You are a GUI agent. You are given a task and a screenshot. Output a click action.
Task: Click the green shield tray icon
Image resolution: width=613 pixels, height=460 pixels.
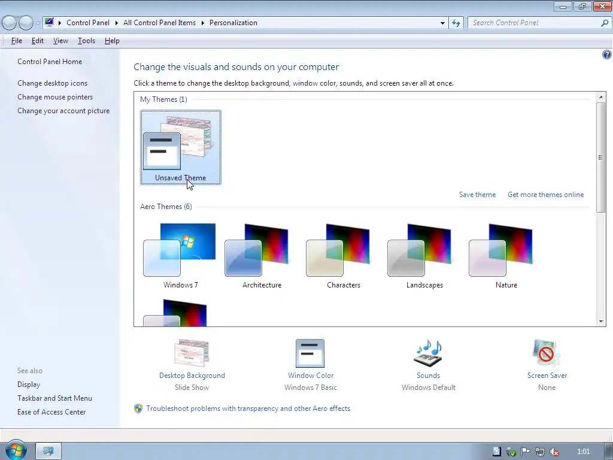coord(511,452)
